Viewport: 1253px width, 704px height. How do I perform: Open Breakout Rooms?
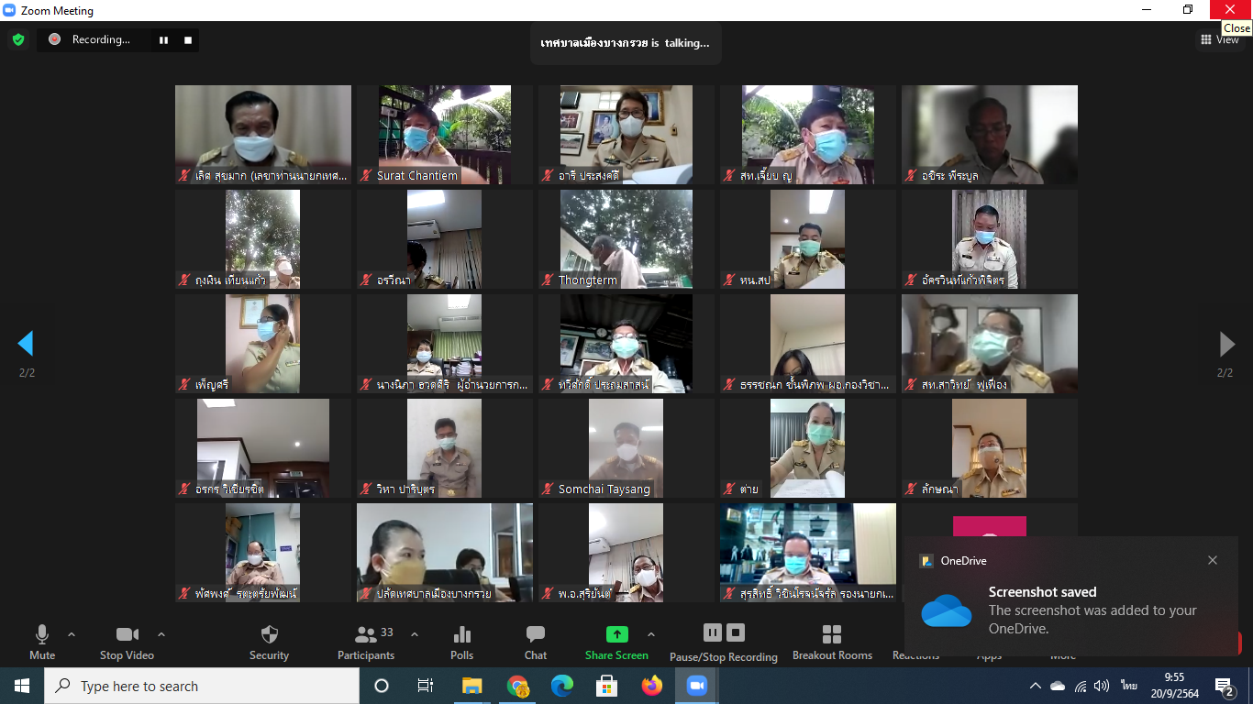tap(832, 643)
